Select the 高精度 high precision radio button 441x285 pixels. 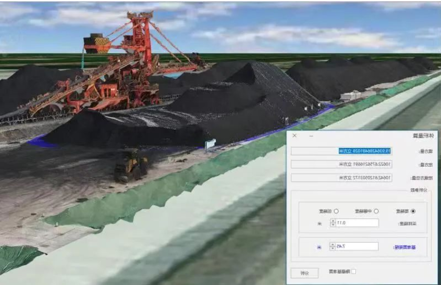[x=413, y=211]
